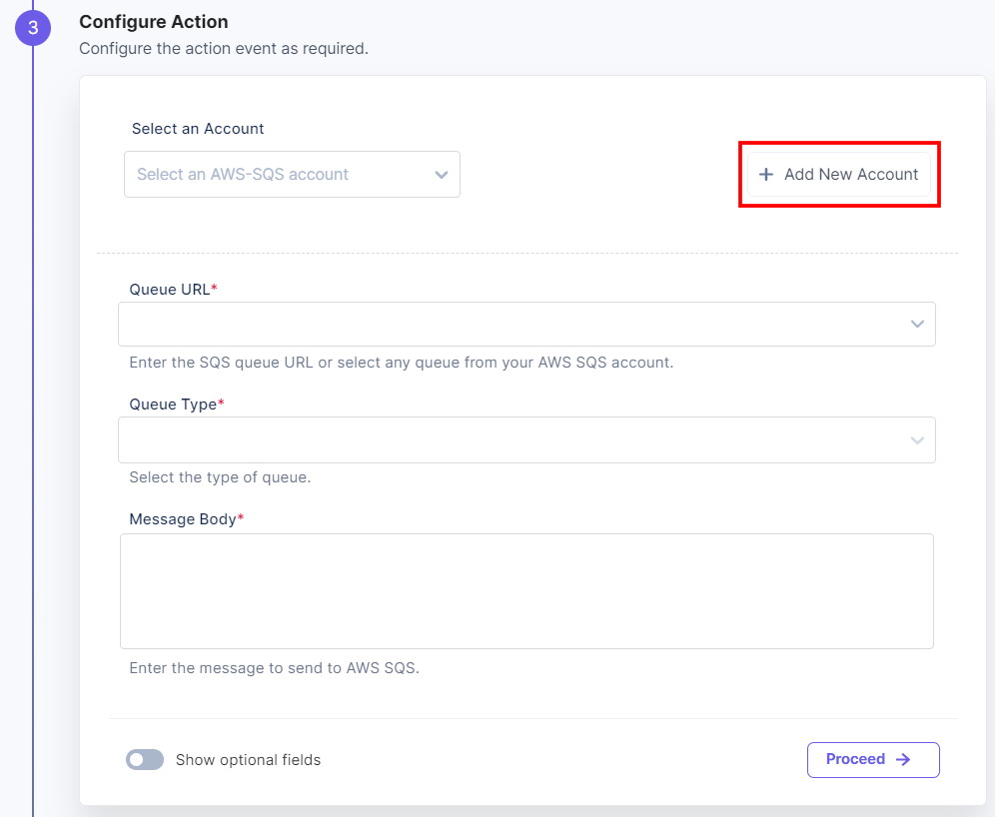This screenshot has height=817, width=995.
Task: Expand the Queue Type dropdown chevron
Action: (x=917, y=440)
